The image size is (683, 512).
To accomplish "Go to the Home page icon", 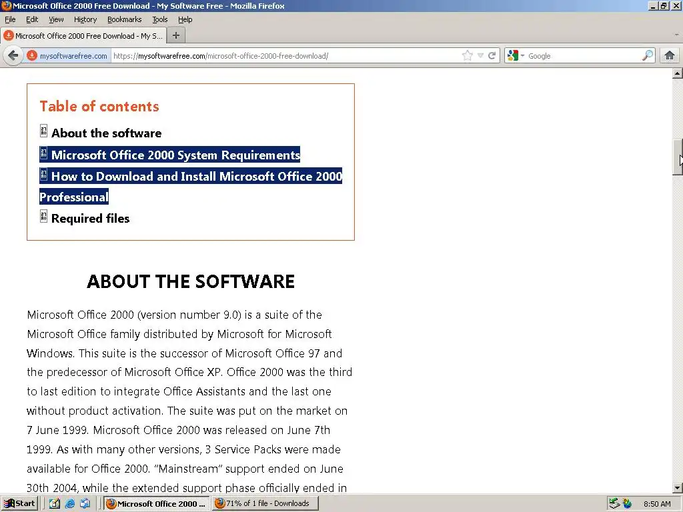I will (670, 55).
